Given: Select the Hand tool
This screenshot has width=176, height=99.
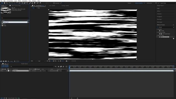Looking at the screenshot, I should [4, 3].
